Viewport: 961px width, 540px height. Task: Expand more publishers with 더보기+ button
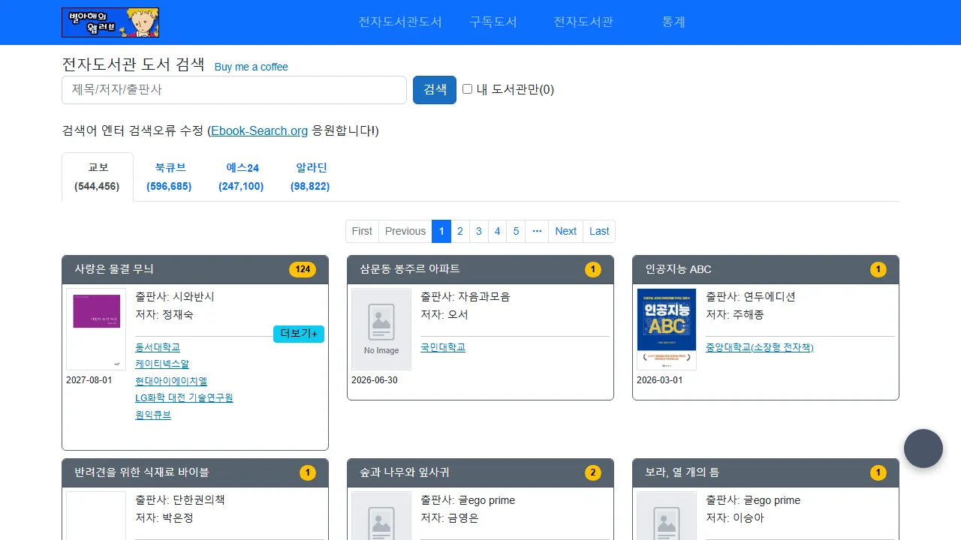click(x=298, y=334)
